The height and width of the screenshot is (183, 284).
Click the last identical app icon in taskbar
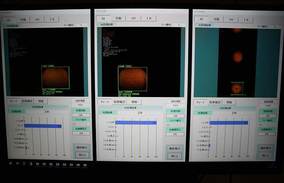(x=85, y=165)
